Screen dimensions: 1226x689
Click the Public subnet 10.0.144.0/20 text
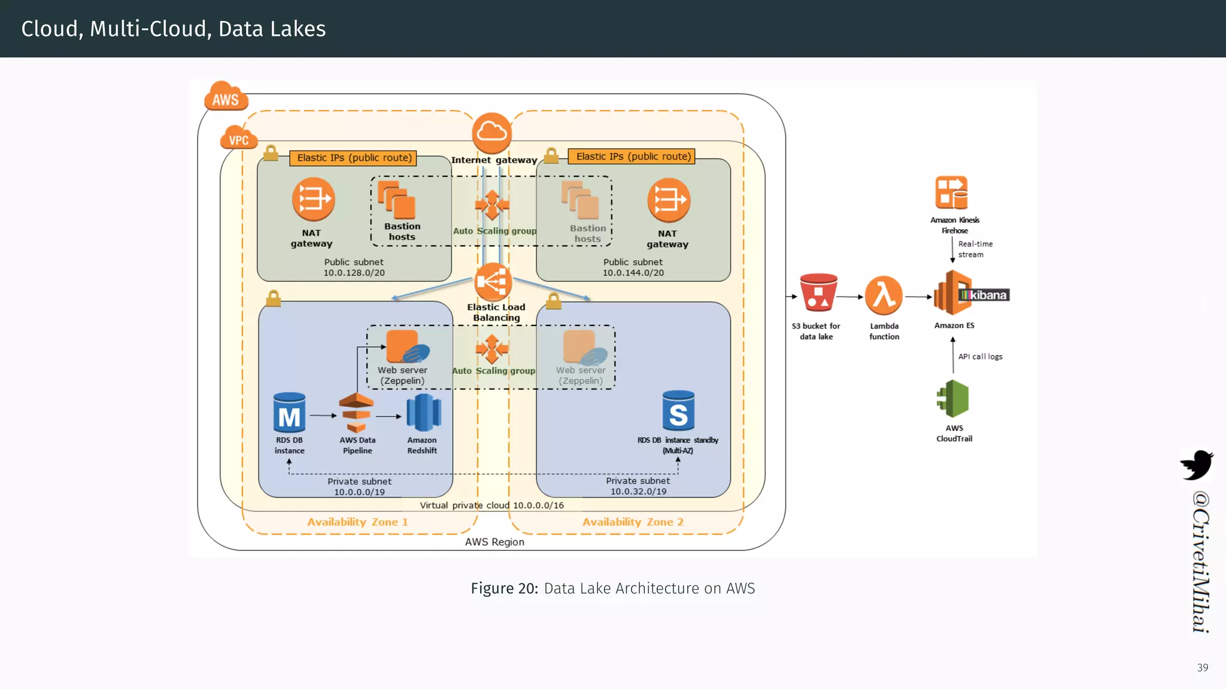click(x=633, y=267)
